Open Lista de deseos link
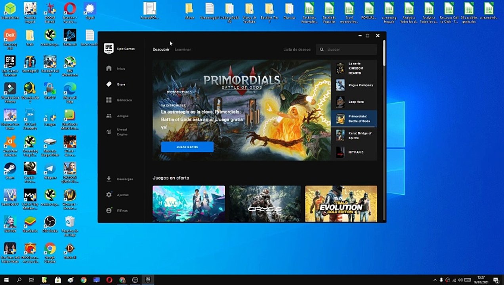The width and height of the screenshot is (504, 285). coord(297,49)
